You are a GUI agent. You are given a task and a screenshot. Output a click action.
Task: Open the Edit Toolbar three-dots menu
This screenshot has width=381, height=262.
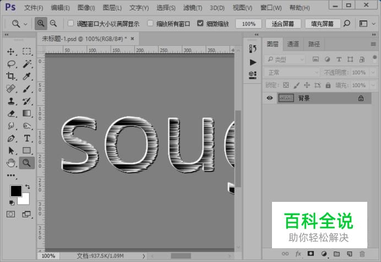point(11,175)
